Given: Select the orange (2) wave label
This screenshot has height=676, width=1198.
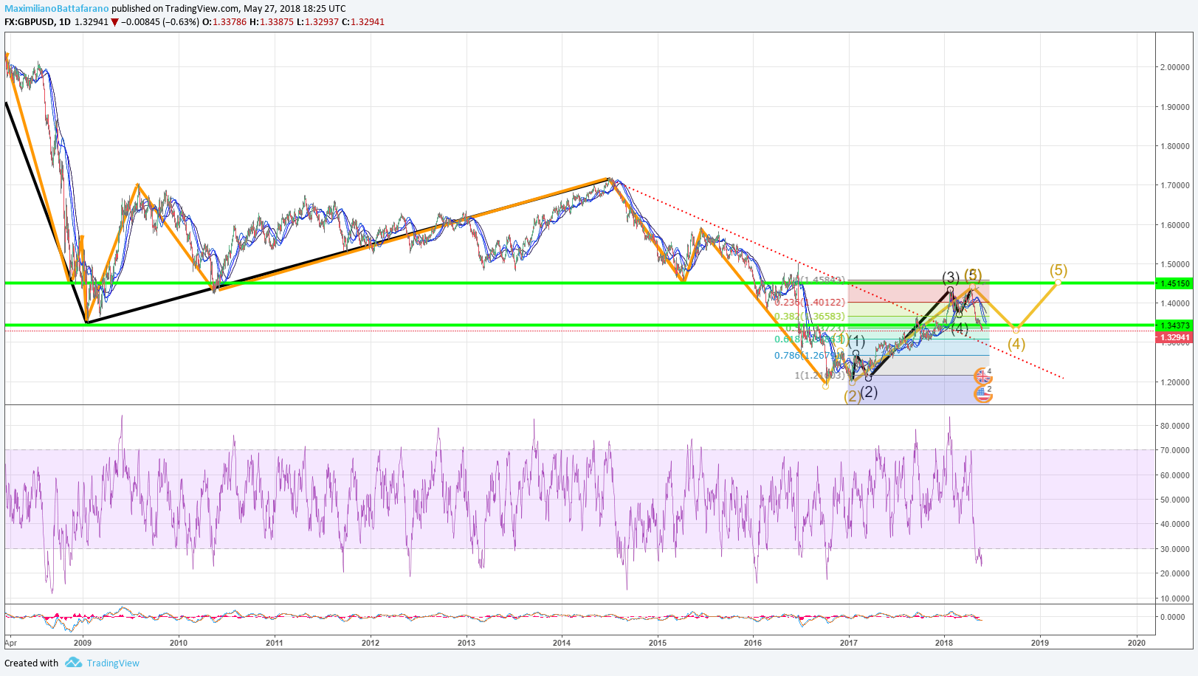Looking at the screenshot, I should tap(853, 396).
